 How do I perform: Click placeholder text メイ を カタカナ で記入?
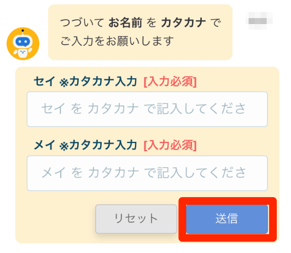click(x=144, y=173)
